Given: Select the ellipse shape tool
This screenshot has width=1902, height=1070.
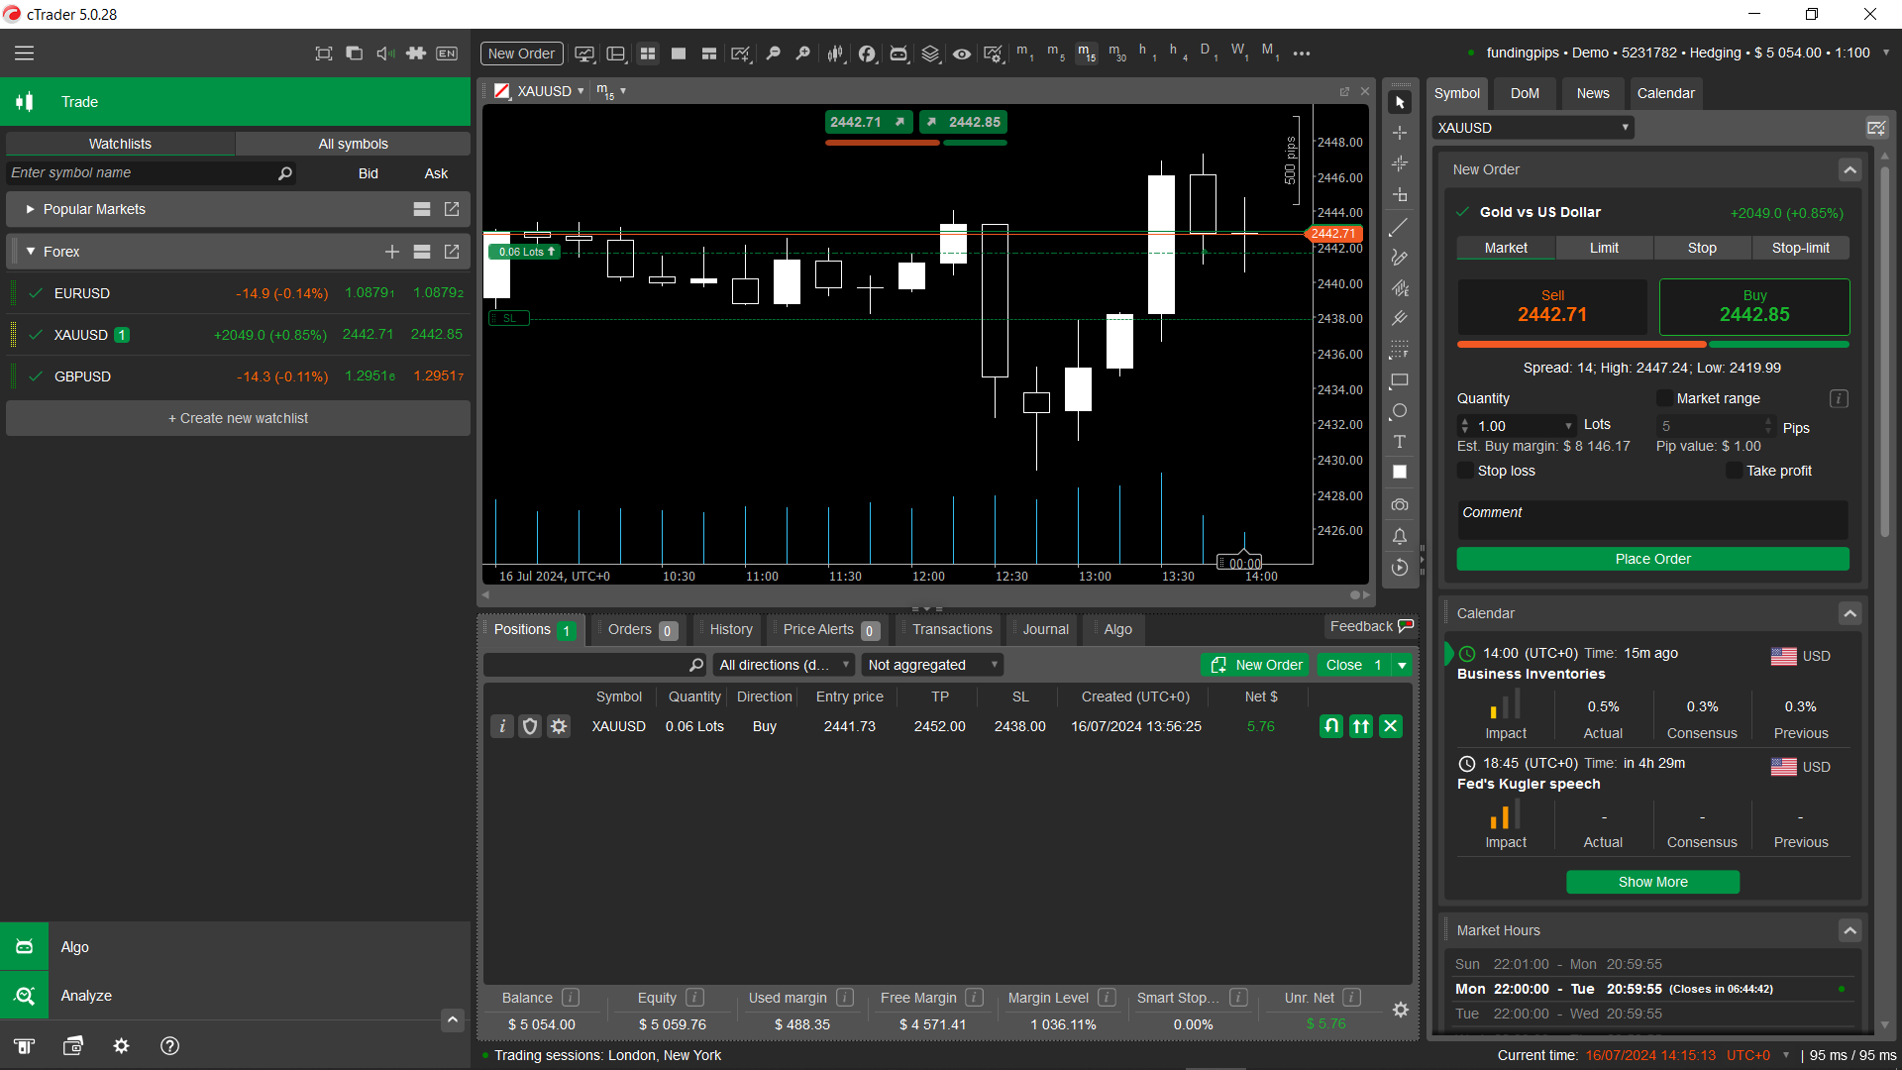Looking at the screenshot, I should pos(1399,411).
